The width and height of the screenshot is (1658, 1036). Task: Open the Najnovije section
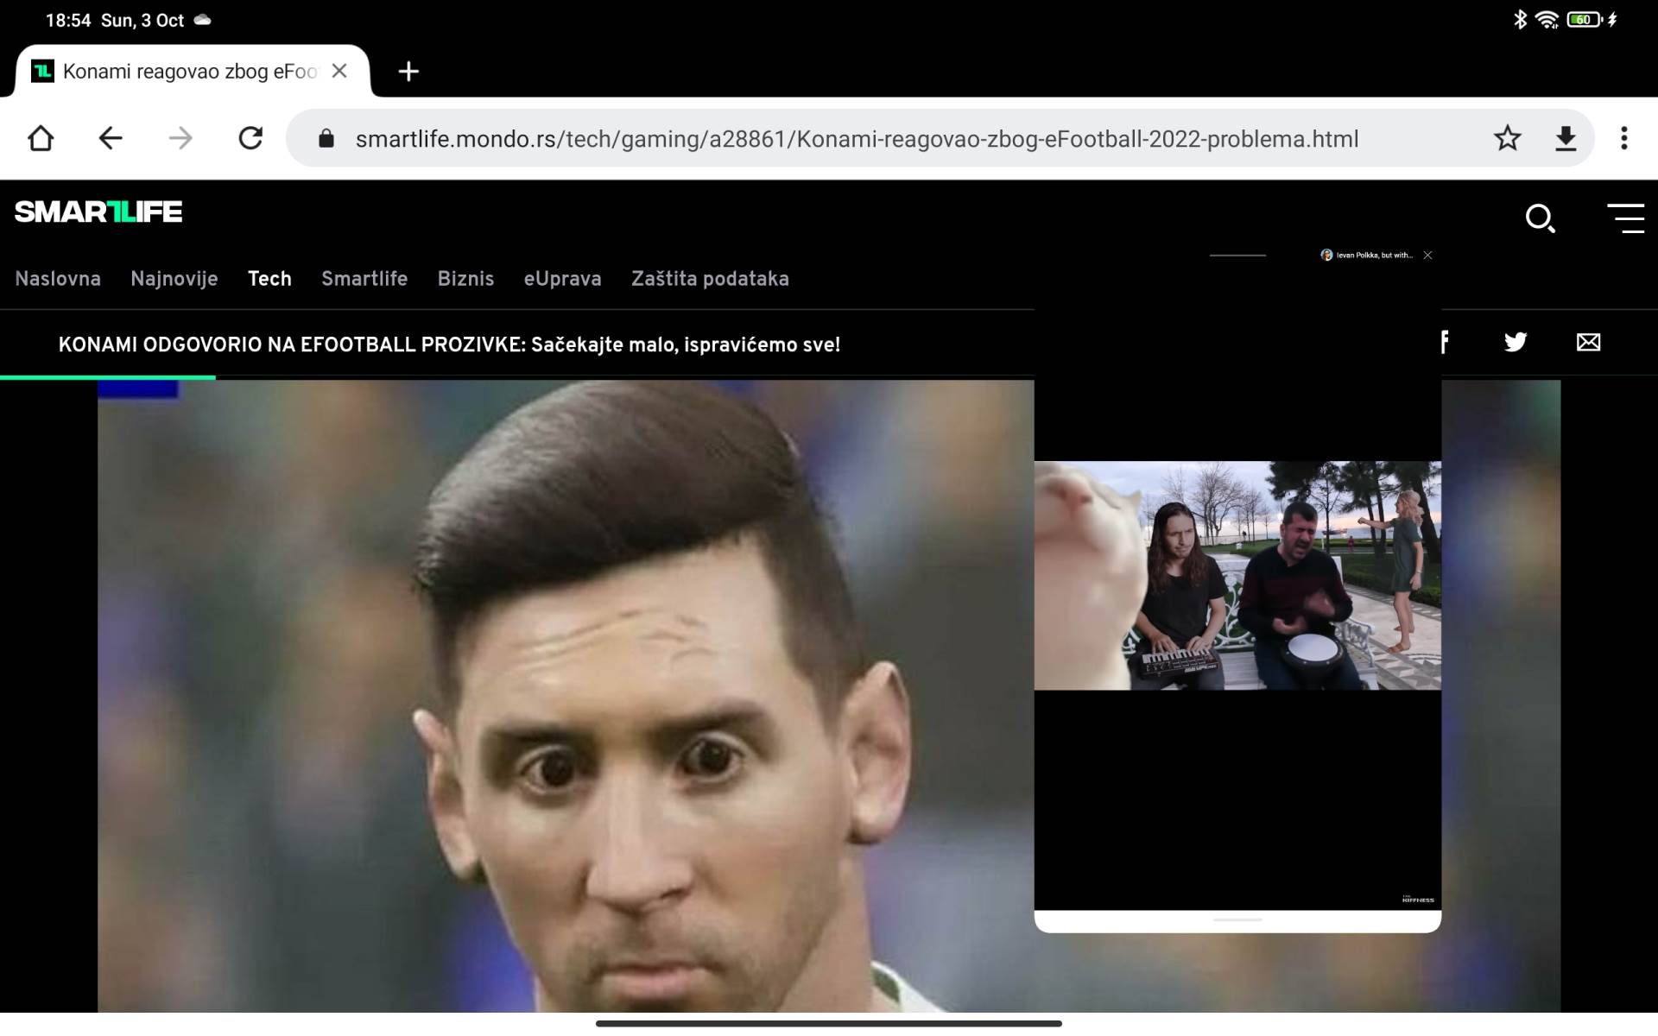coord(174,279)
